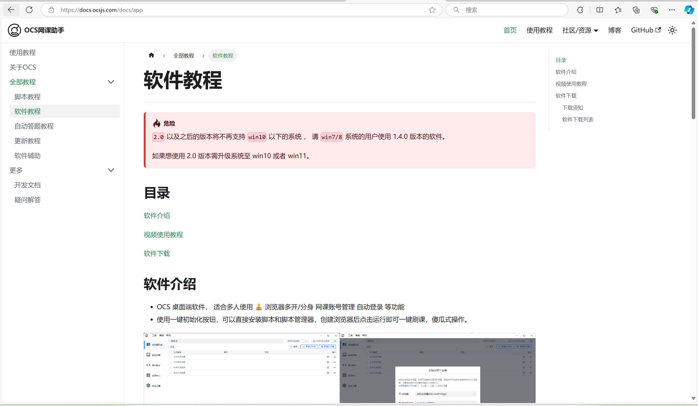
Task: Collapse the 更多 sidebar section
Action: coord(111,170)
